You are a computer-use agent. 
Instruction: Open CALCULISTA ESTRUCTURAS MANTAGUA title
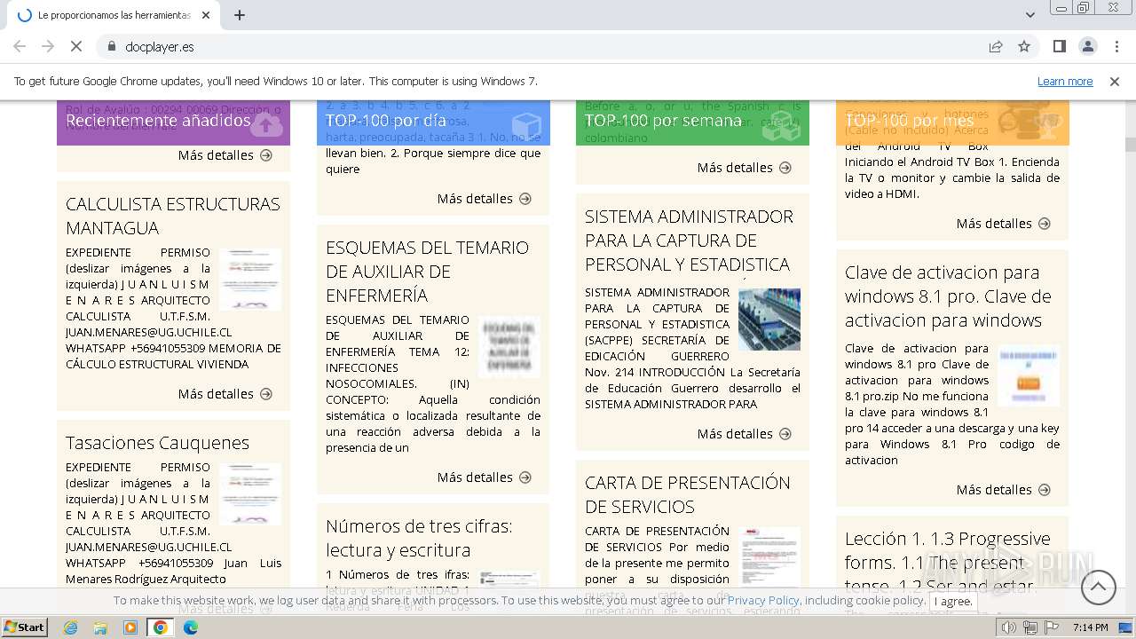click(173, 216)
